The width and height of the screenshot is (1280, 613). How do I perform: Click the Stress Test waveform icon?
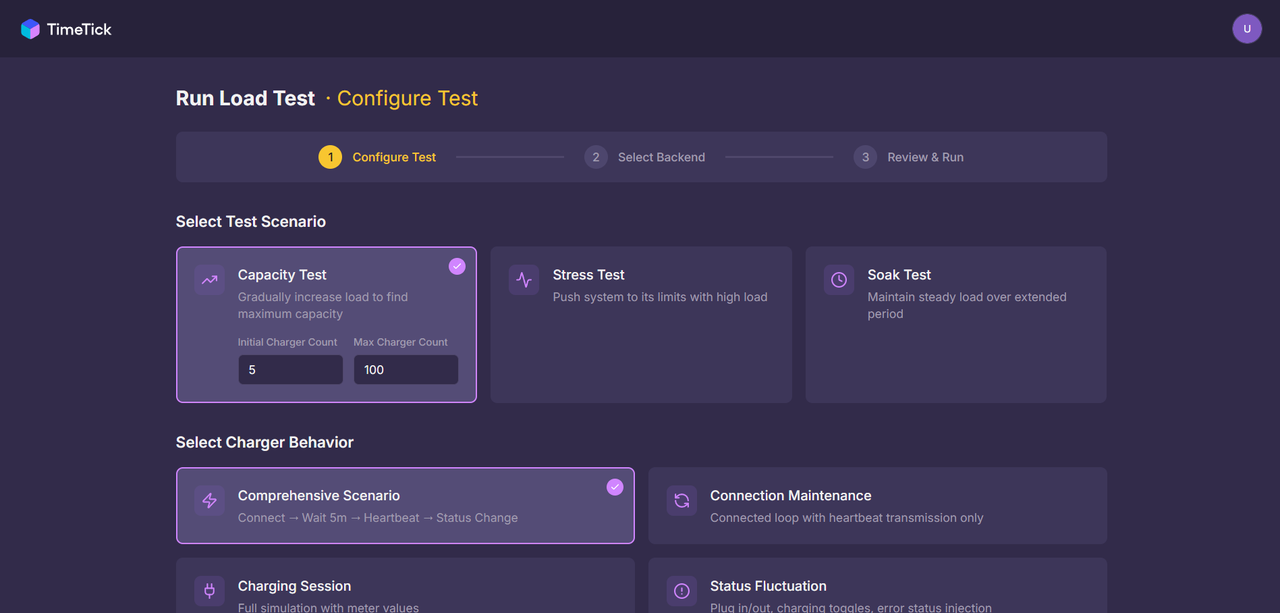click(x=524, y=279)
